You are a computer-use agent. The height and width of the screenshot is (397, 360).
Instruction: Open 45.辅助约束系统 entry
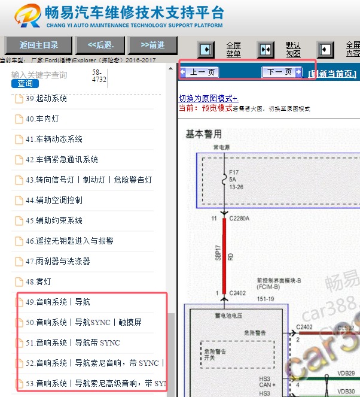pos(54,221)
